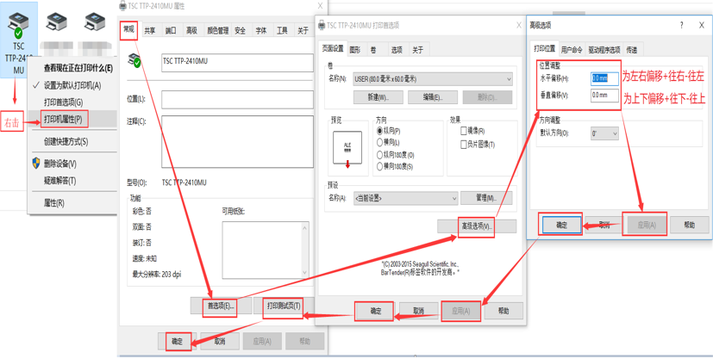Select the TSC TTP-2410MU printer icon
713x359 pixels.
tap(18, 24)
